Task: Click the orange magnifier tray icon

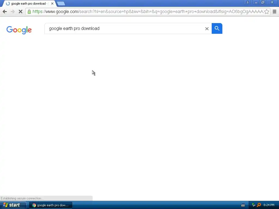Action: (x=259, y=205)
